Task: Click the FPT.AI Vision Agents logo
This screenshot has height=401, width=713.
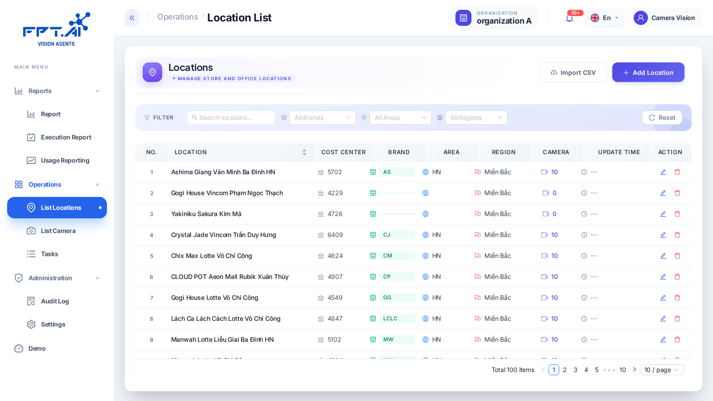Action: coord(57,29)
